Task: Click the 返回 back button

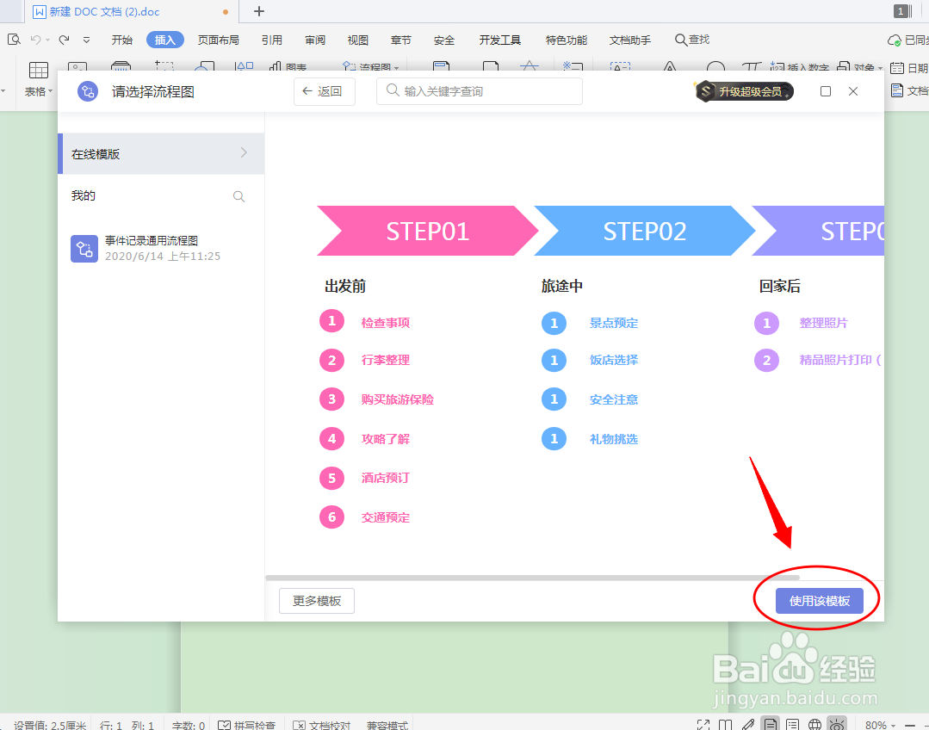Action: tap(324, 91)
